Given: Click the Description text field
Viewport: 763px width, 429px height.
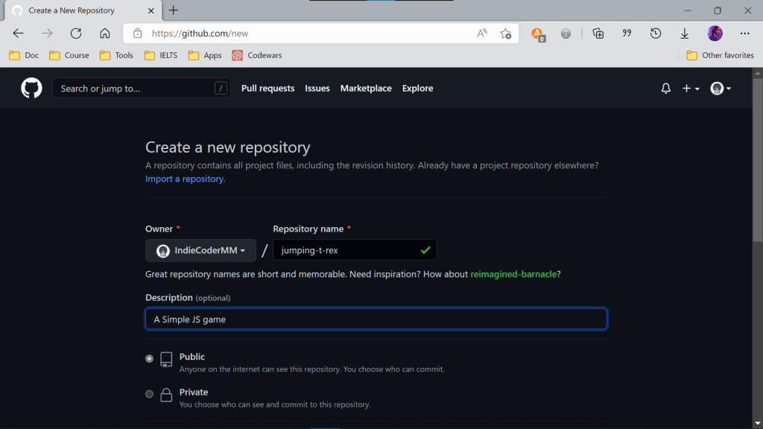Looking at the screenshot, I should click(376, 320).
